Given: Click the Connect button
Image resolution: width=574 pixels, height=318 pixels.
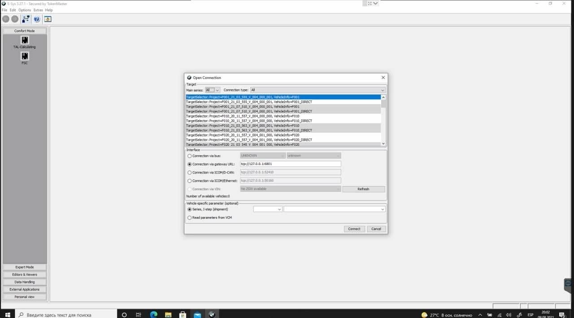Looking at the screenshot, I should (354, 229).
